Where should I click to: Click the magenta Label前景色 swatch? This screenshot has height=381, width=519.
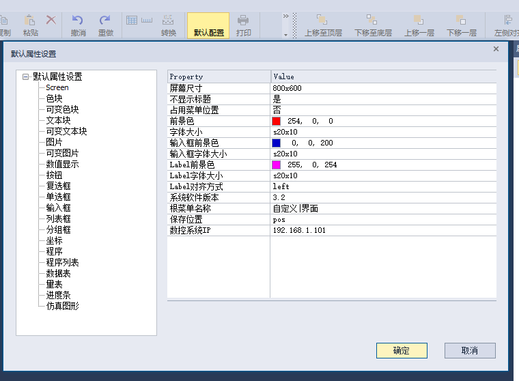pyautogui.click(x=277, y=165)
